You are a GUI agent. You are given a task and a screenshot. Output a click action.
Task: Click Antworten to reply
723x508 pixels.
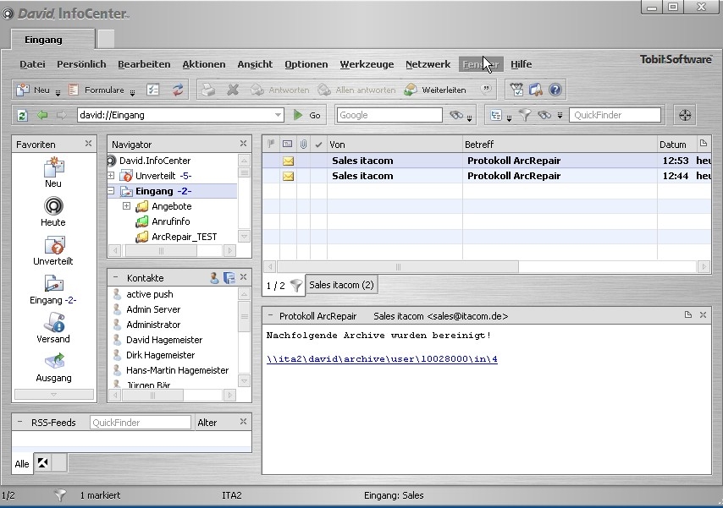click(x=280, y=90)
